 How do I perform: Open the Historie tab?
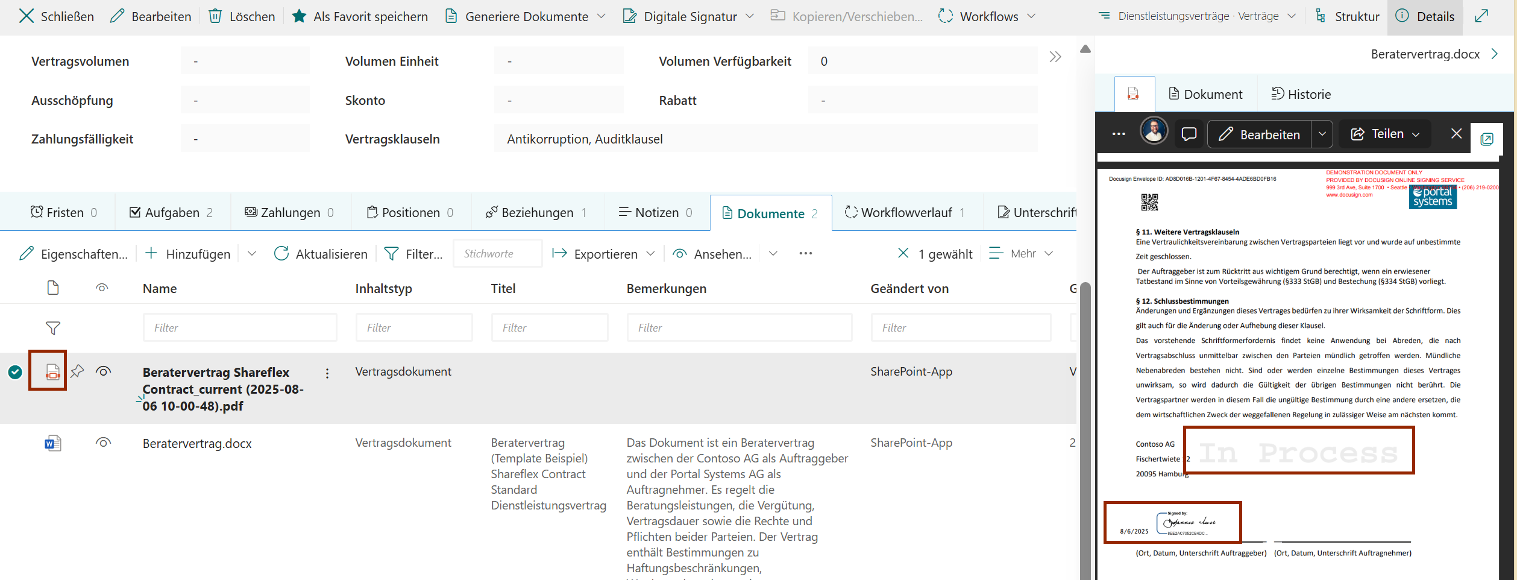click(1301, 94)
